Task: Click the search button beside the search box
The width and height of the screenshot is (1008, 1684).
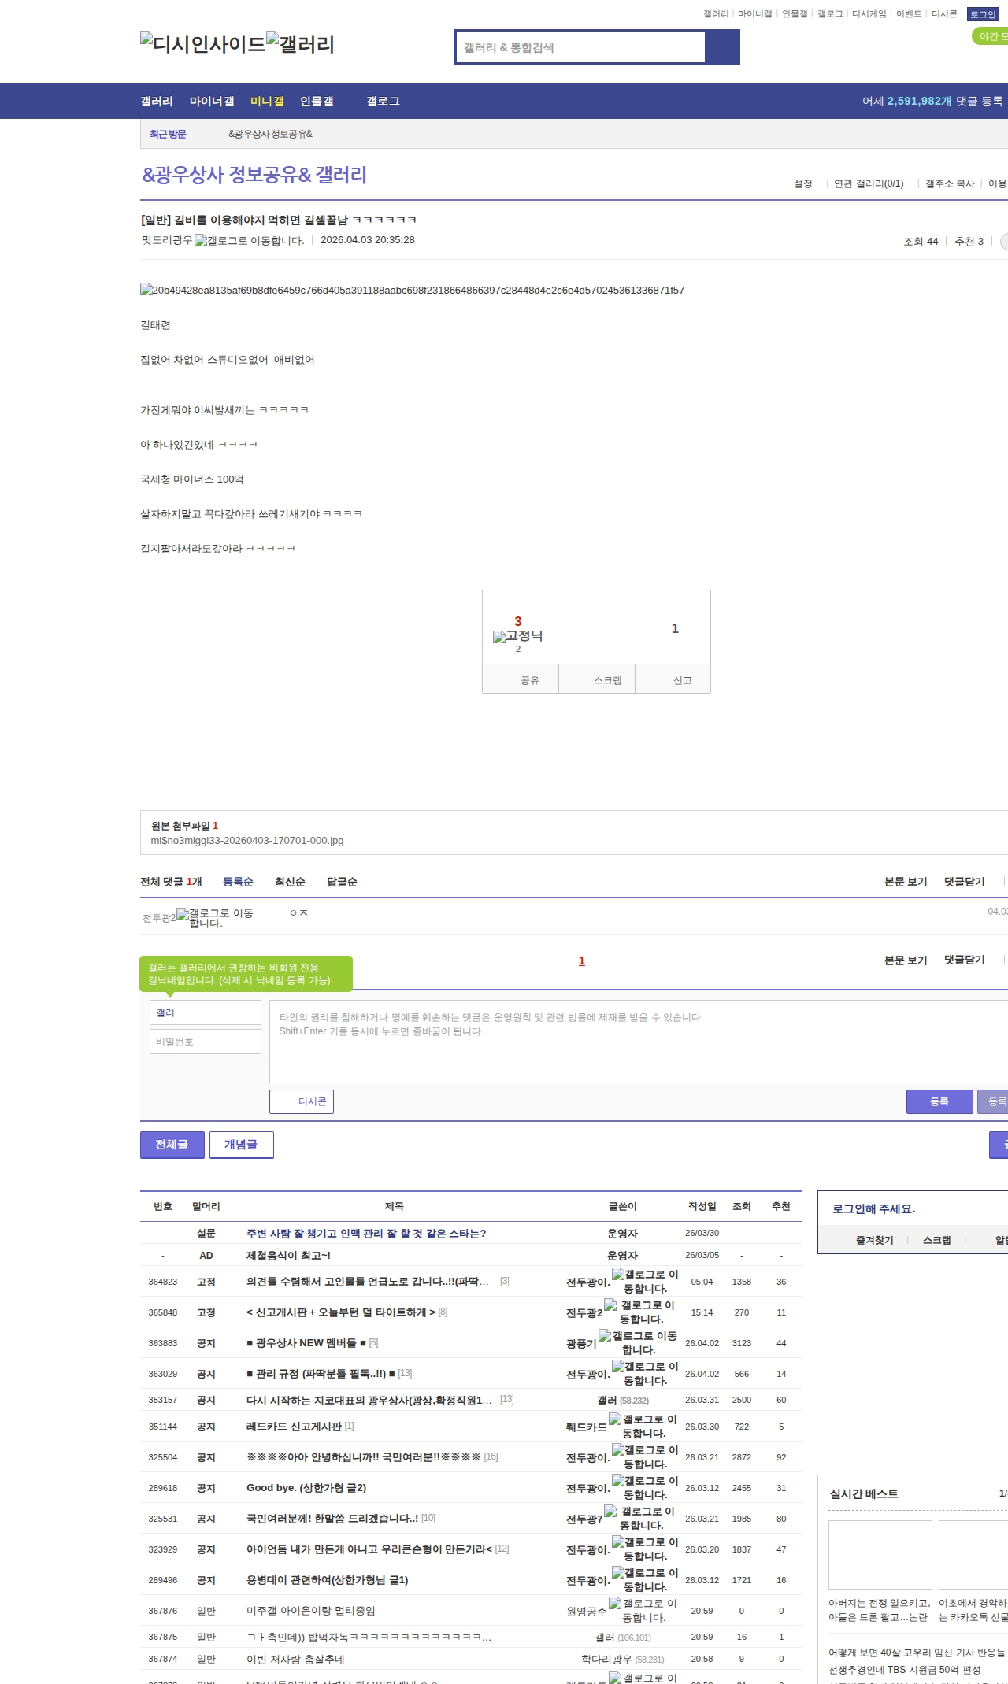Action: point(722,47)
